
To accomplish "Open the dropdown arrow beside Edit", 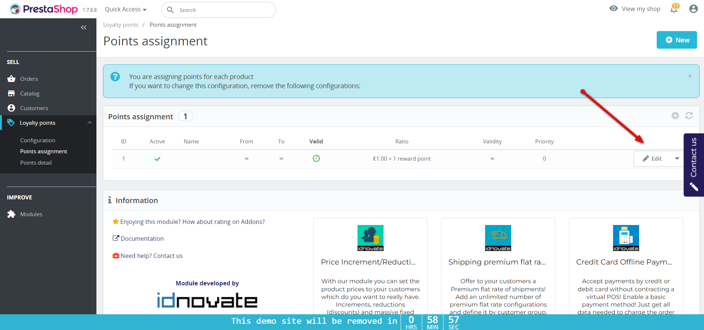I will point(677,158).
